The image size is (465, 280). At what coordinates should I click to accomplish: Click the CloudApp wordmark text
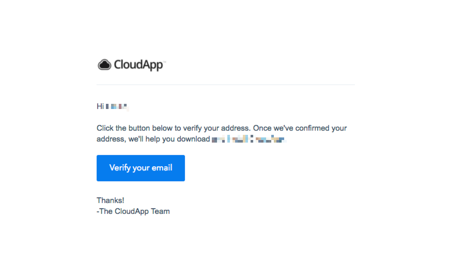(x=138, y=65)
